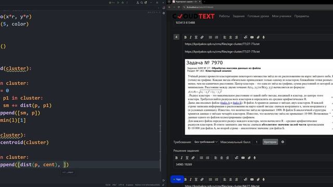Insert math formula in task 4 editor

tap(246, 37)
